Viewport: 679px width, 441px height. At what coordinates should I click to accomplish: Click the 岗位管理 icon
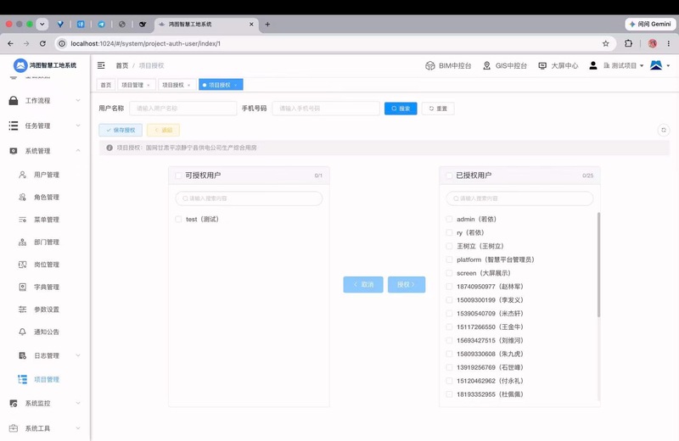coord(23,265)
